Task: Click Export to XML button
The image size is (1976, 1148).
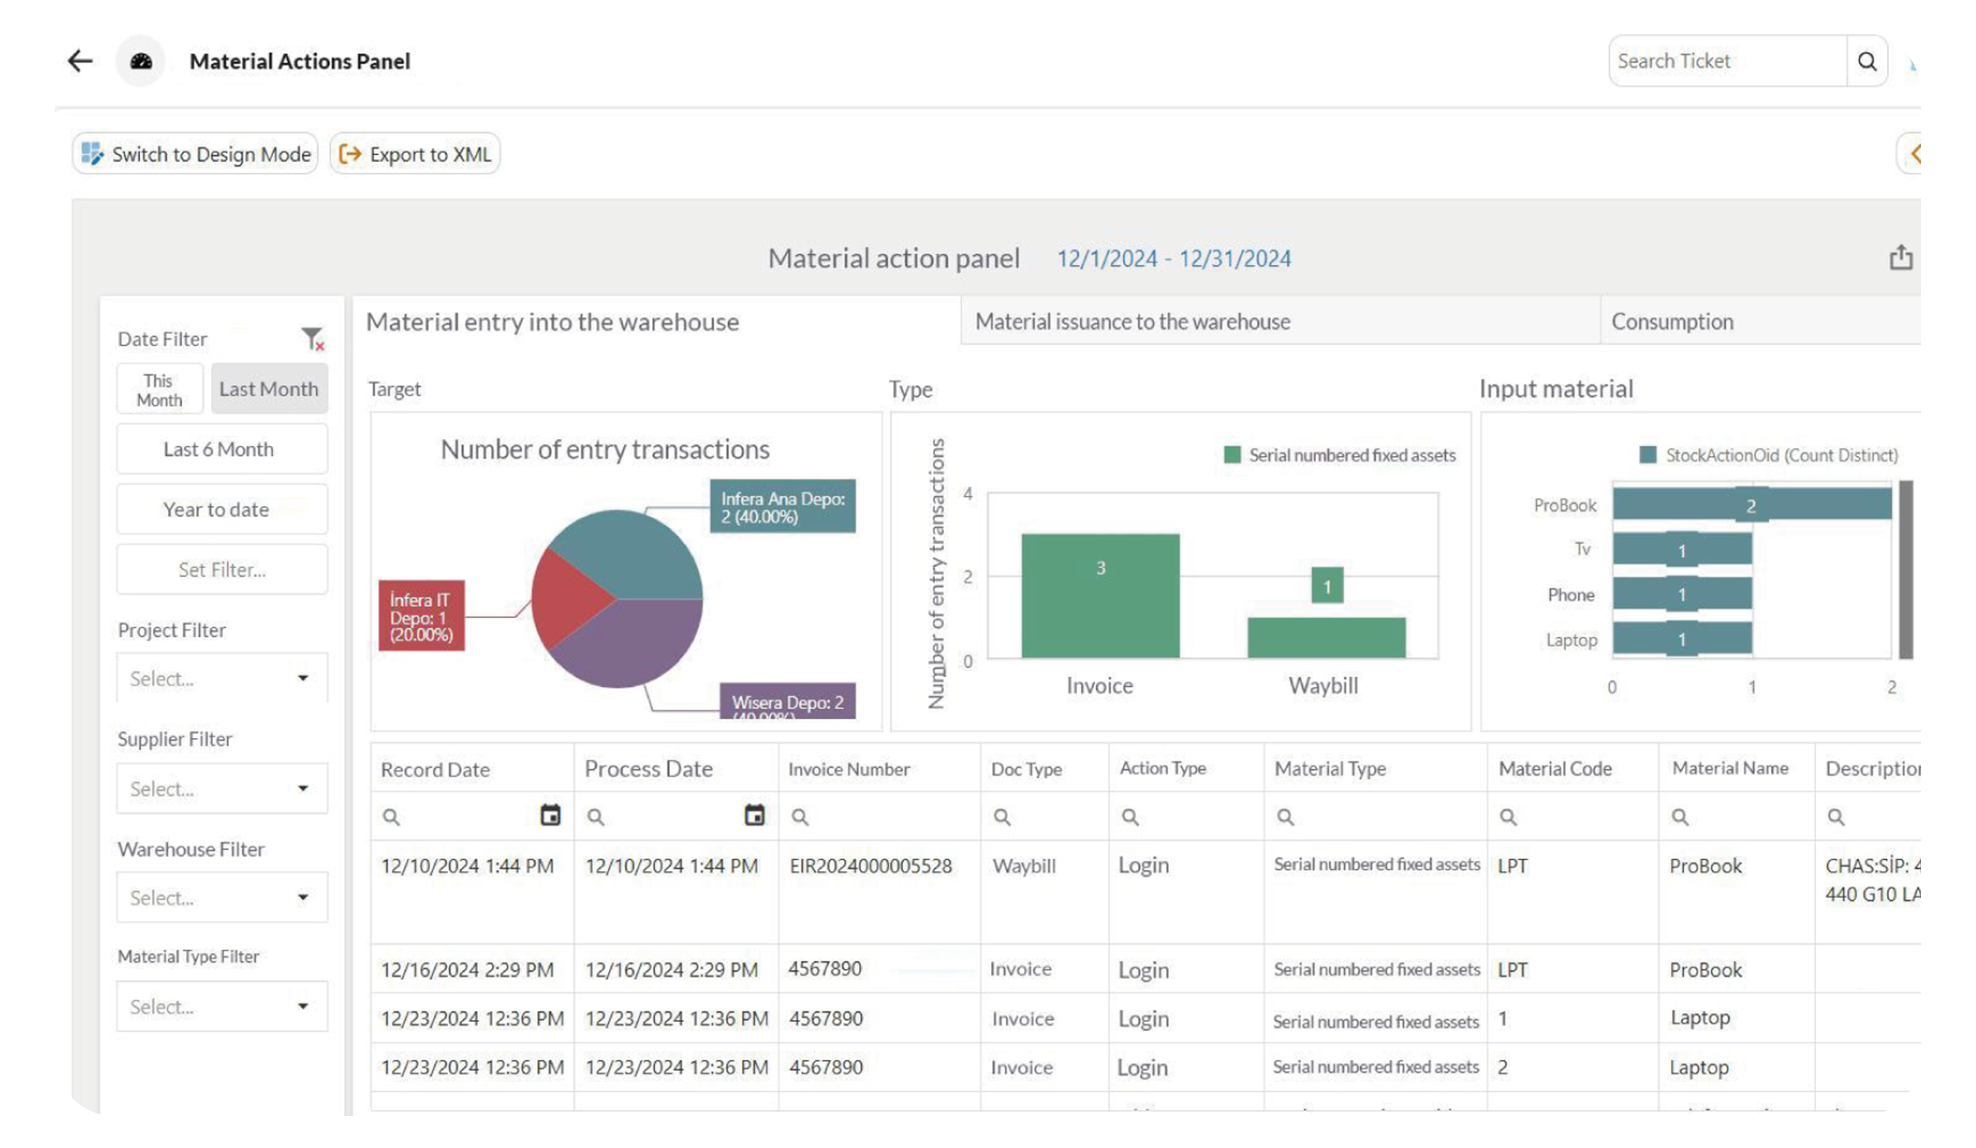Action: coord(415,154)
